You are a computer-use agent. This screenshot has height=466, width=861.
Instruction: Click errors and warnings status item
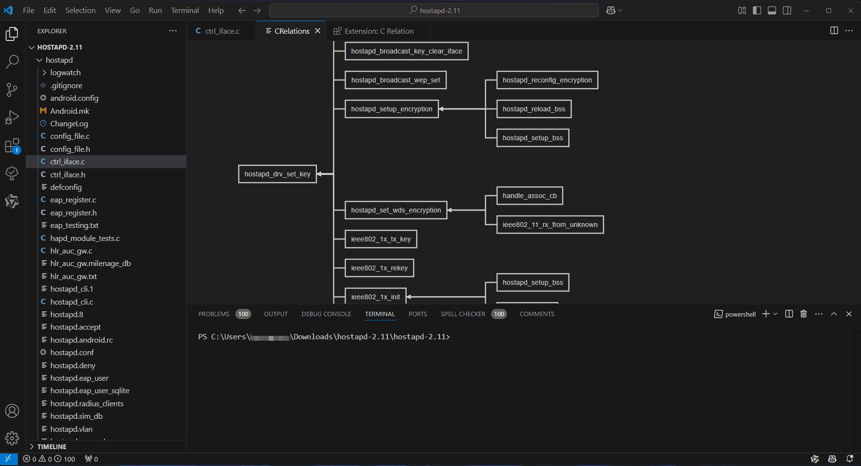(49, 459)
